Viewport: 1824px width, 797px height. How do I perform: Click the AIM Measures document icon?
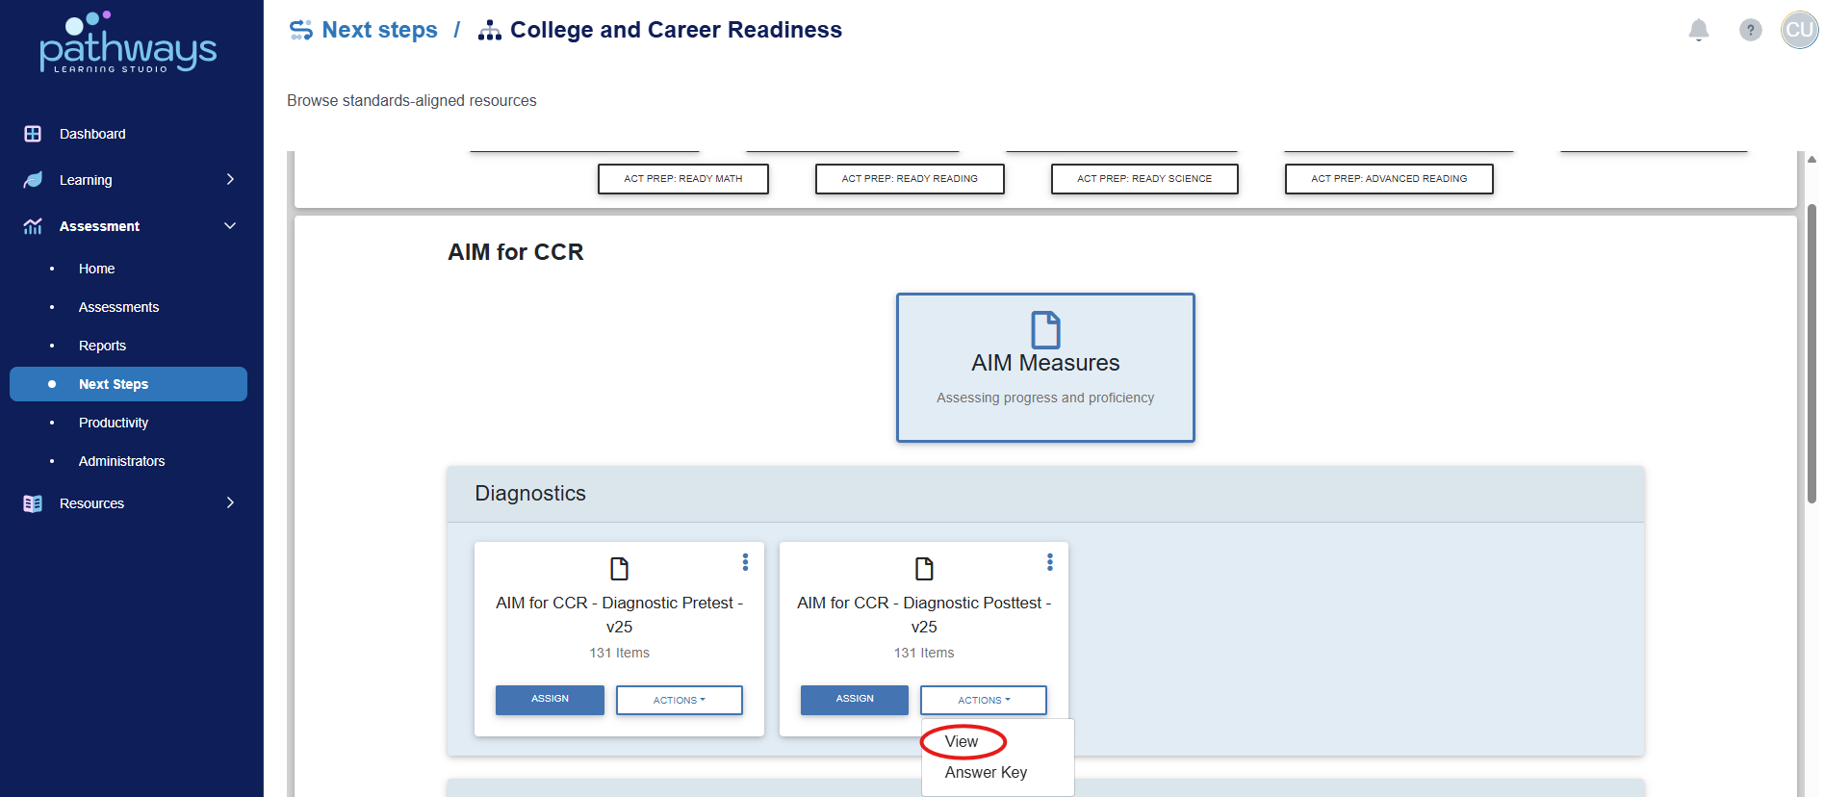pos(1045,329)
